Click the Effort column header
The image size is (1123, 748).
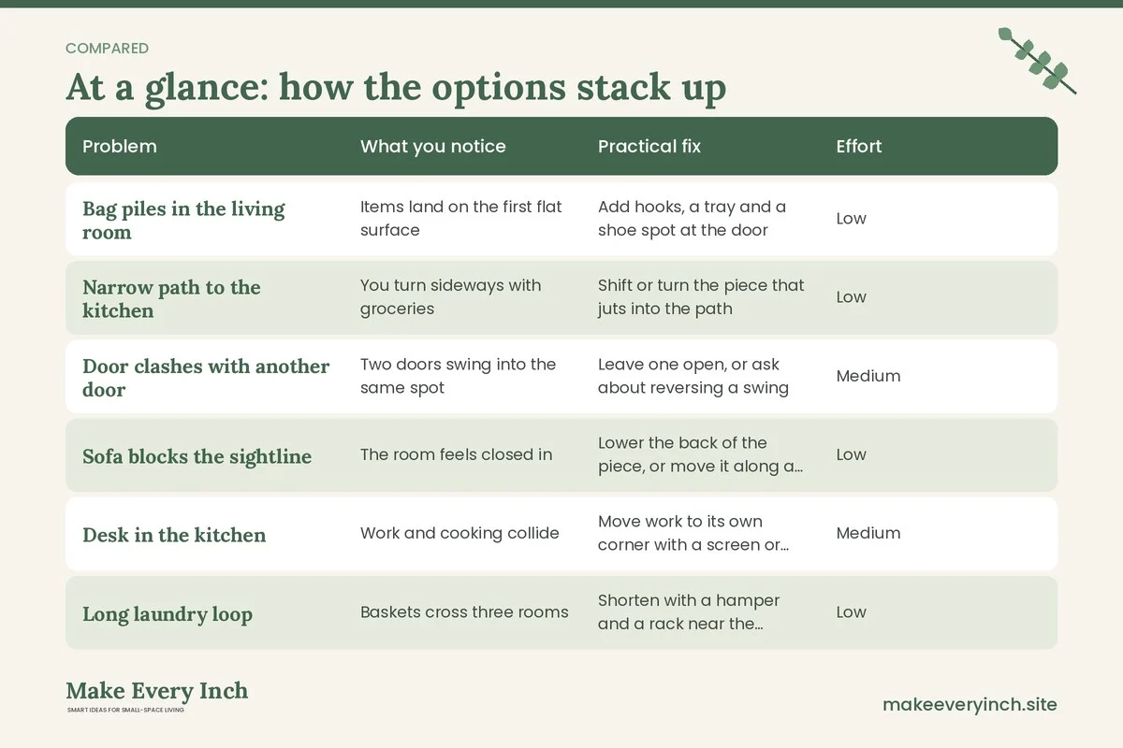[x=859, y=146]
